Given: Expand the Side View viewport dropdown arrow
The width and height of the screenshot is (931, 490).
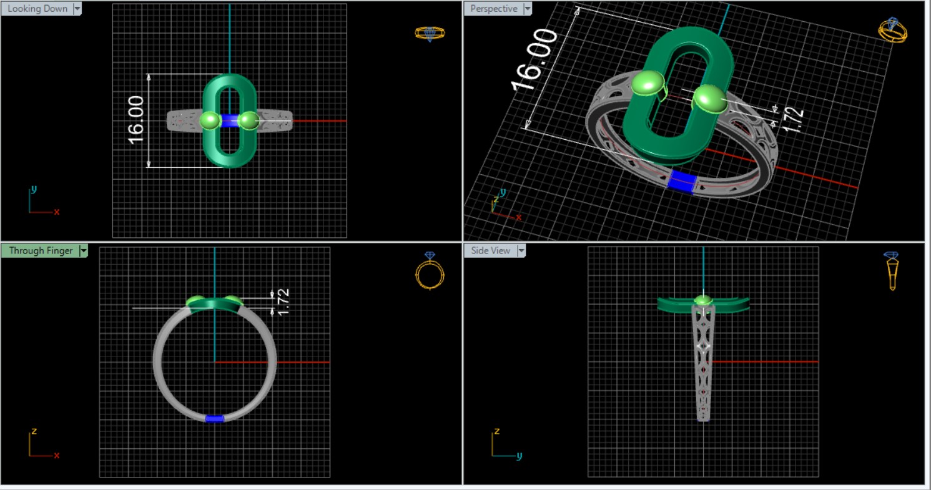Looking at the screenshot, I should (521, 251).
